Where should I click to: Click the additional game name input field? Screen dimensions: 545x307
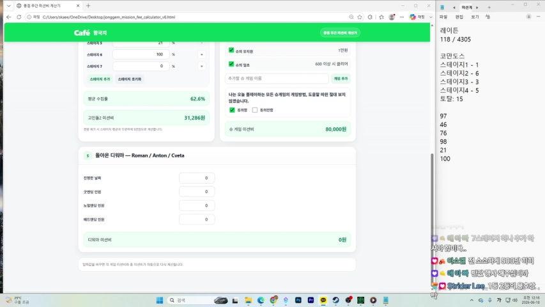pos(277,78)
